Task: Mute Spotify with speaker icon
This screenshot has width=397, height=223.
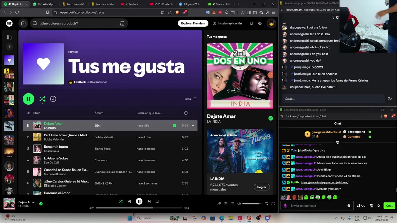Action: pos(239,204)
